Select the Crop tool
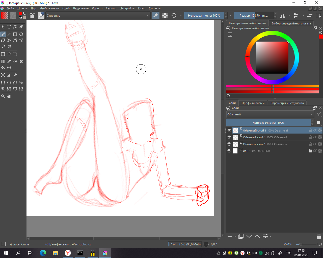This screenshot has width=323, height=258. pos(15,54)
